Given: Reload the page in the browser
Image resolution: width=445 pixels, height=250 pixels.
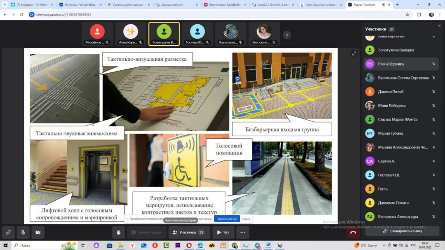Looking at the screenshot, I should [23, 14].
